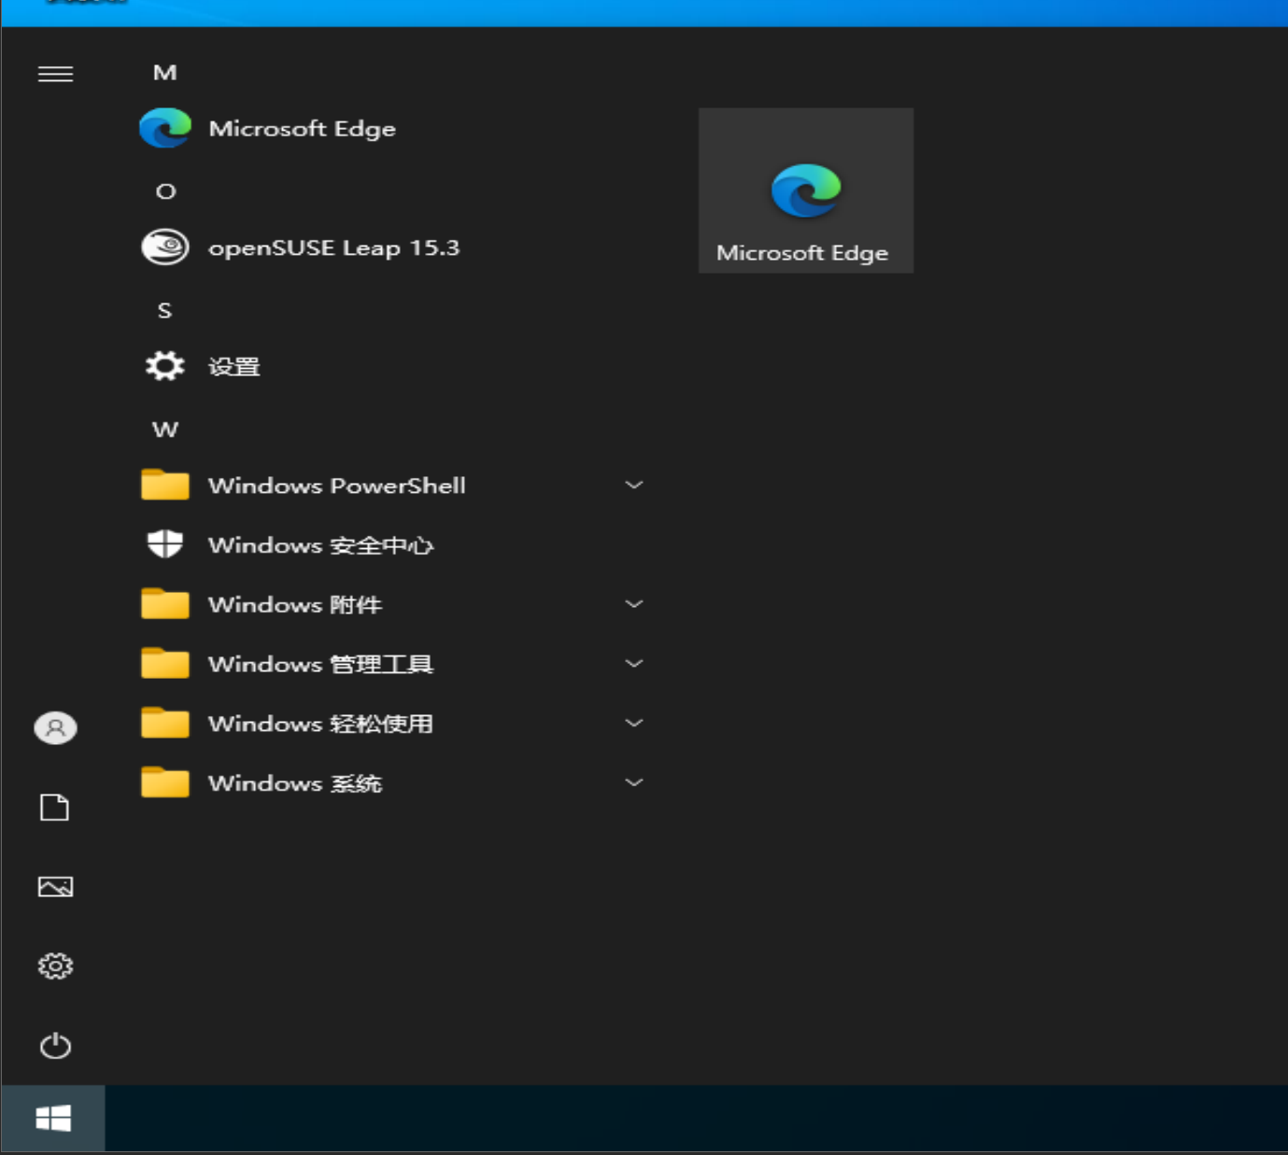Click the hamburger expand menu icon
This screenshot has width=1288, height=1155.
coord(55,74)
